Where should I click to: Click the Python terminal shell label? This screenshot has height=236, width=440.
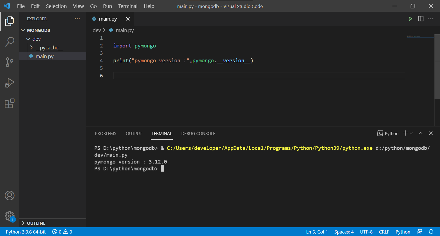tap(388, 133)
